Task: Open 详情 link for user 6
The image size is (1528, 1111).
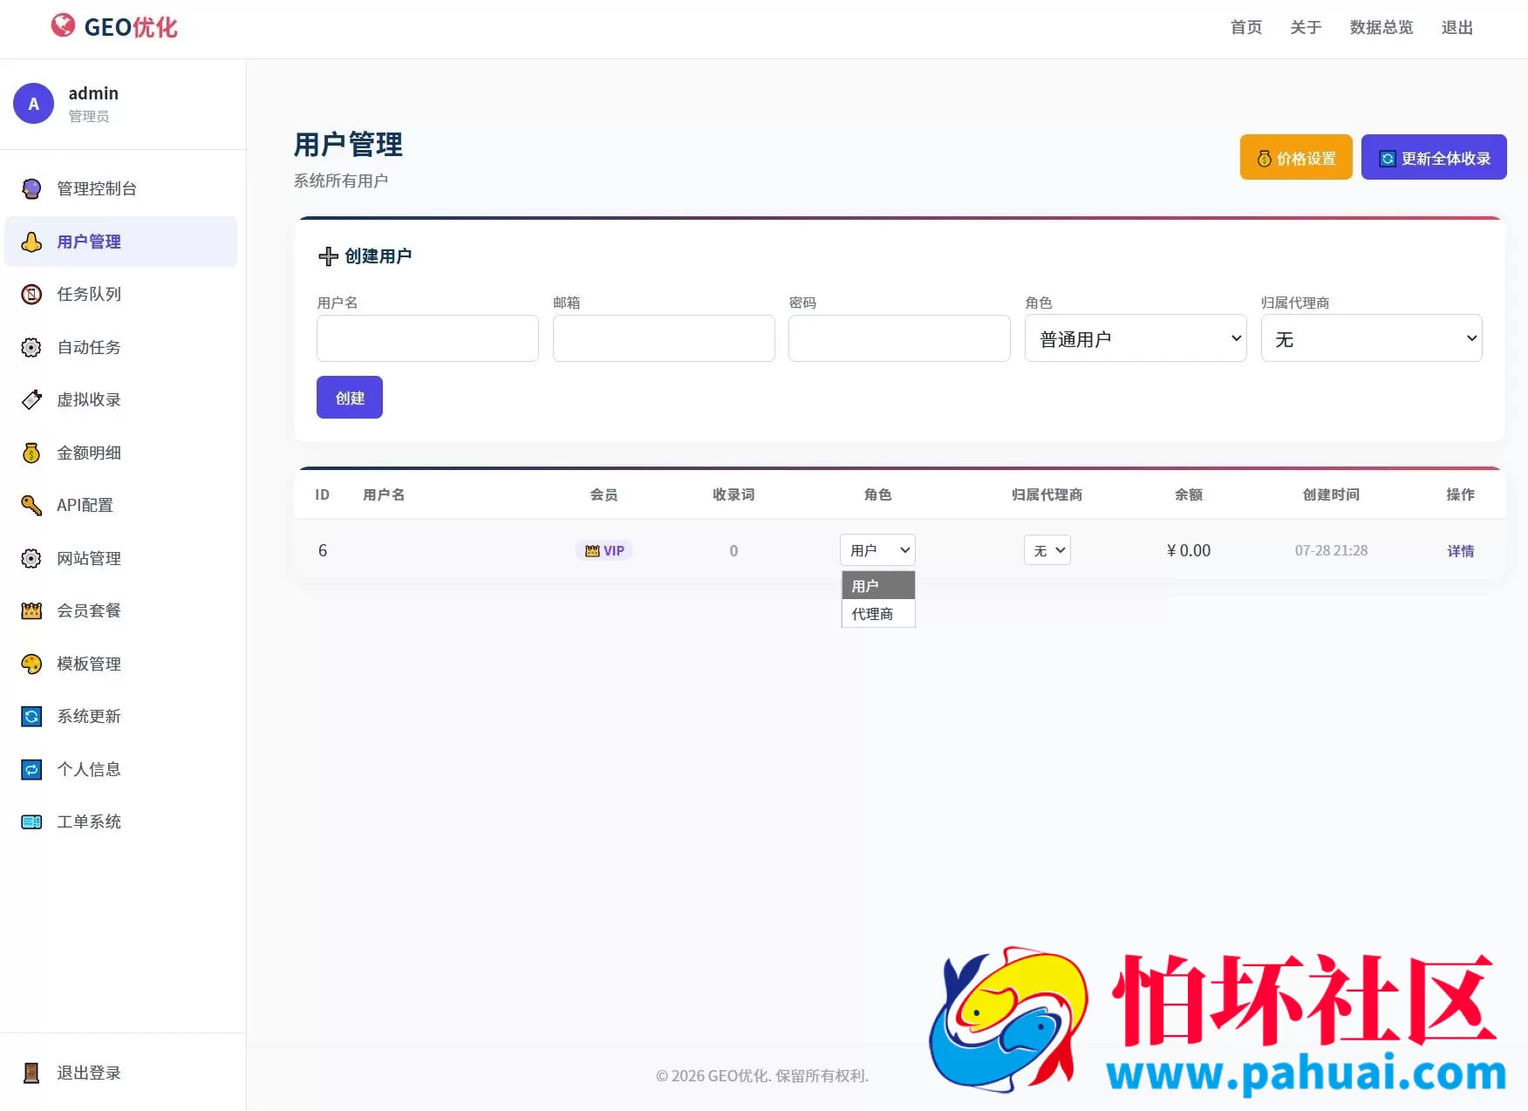Action: point(1460,551)
